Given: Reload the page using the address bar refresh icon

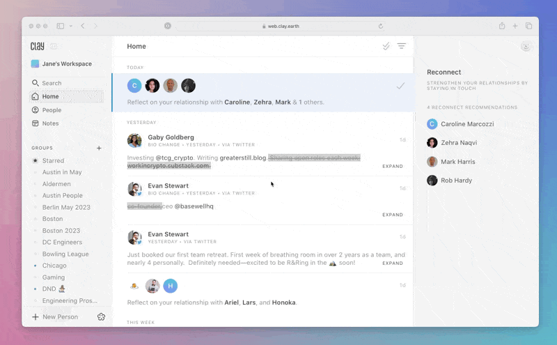Looking at the screenshot, I should pyautogui.click(x=381, y=26).
